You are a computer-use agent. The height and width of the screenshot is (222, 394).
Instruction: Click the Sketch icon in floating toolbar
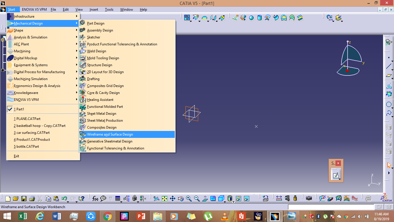coord(335,175)
